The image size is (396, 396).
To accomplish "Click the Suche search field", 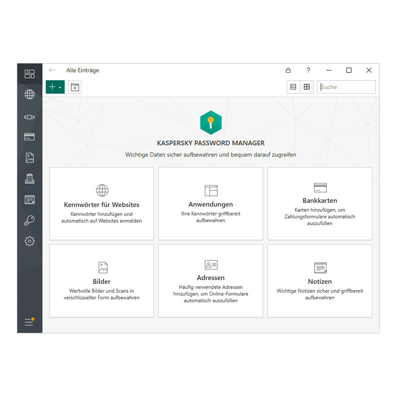I will coord(346,87).
